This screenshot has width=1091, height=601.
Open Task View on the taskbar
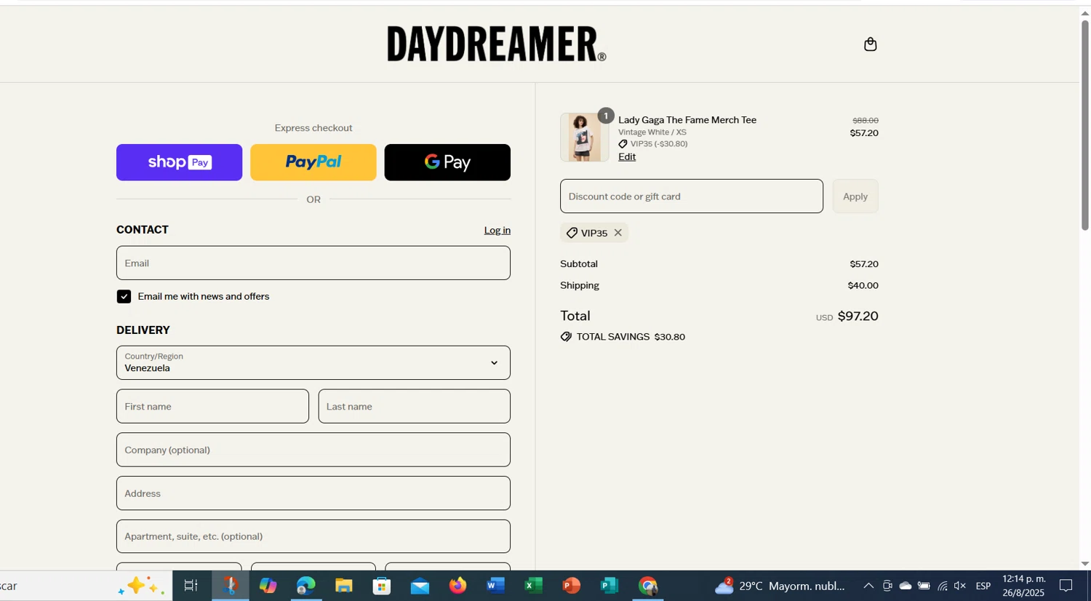coord(191,586)
